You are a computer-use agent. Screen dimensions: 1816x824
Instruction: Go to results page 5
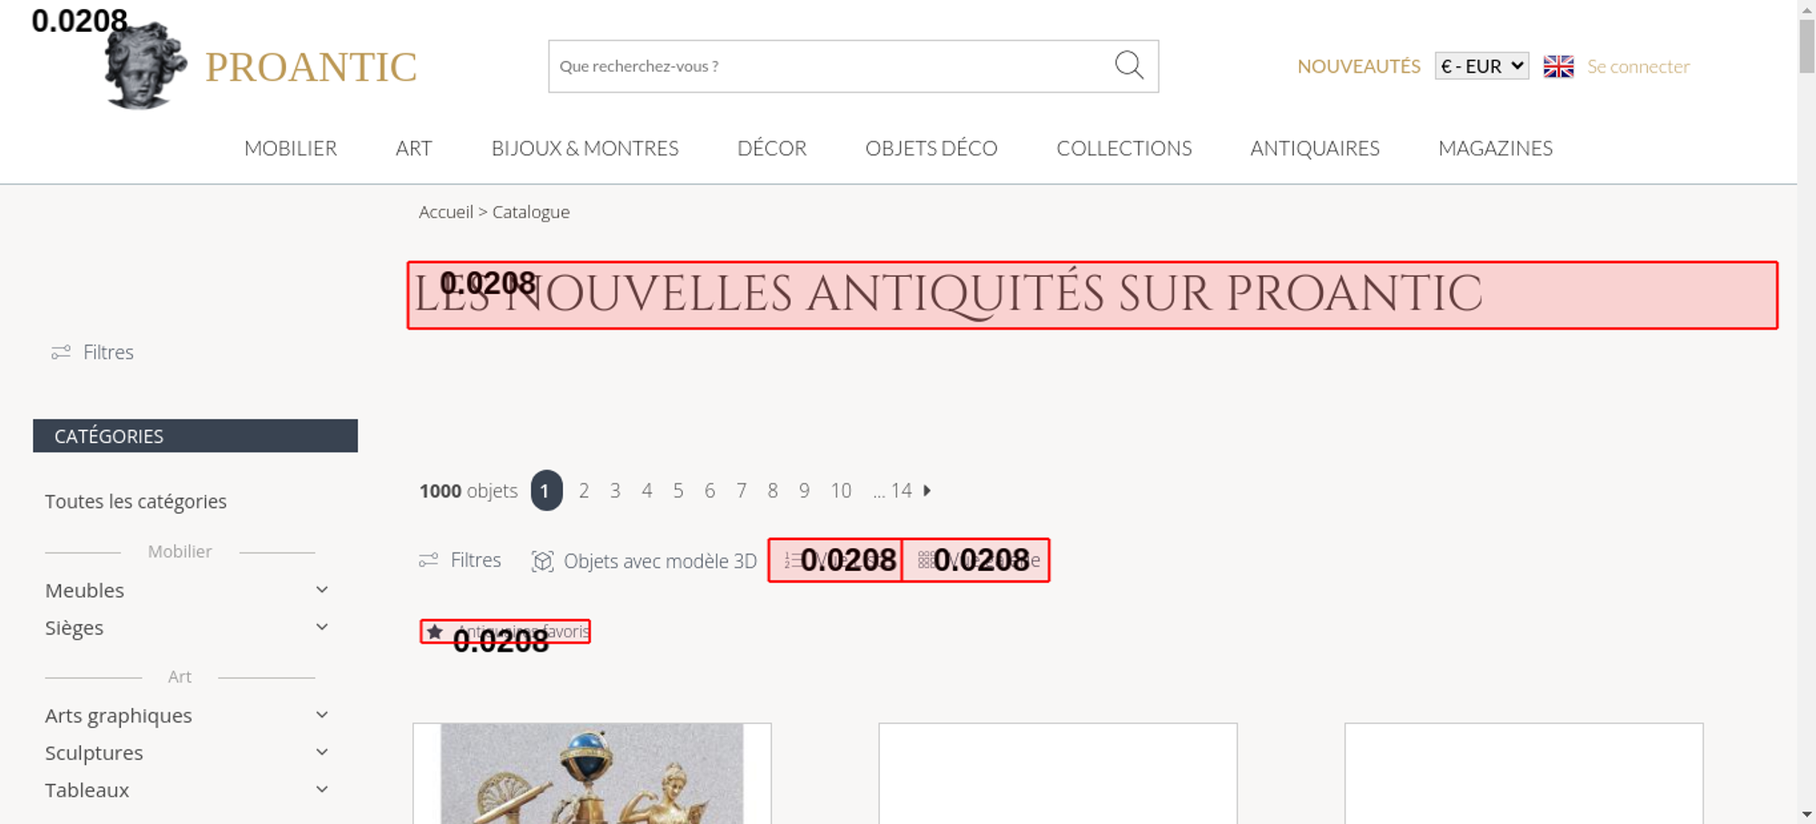pos(678,491)
